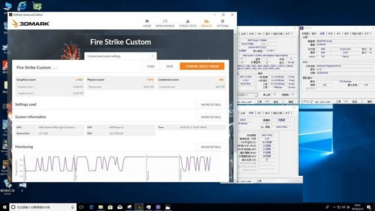
Task: Click the Physics score row
Action: [120, 80]
